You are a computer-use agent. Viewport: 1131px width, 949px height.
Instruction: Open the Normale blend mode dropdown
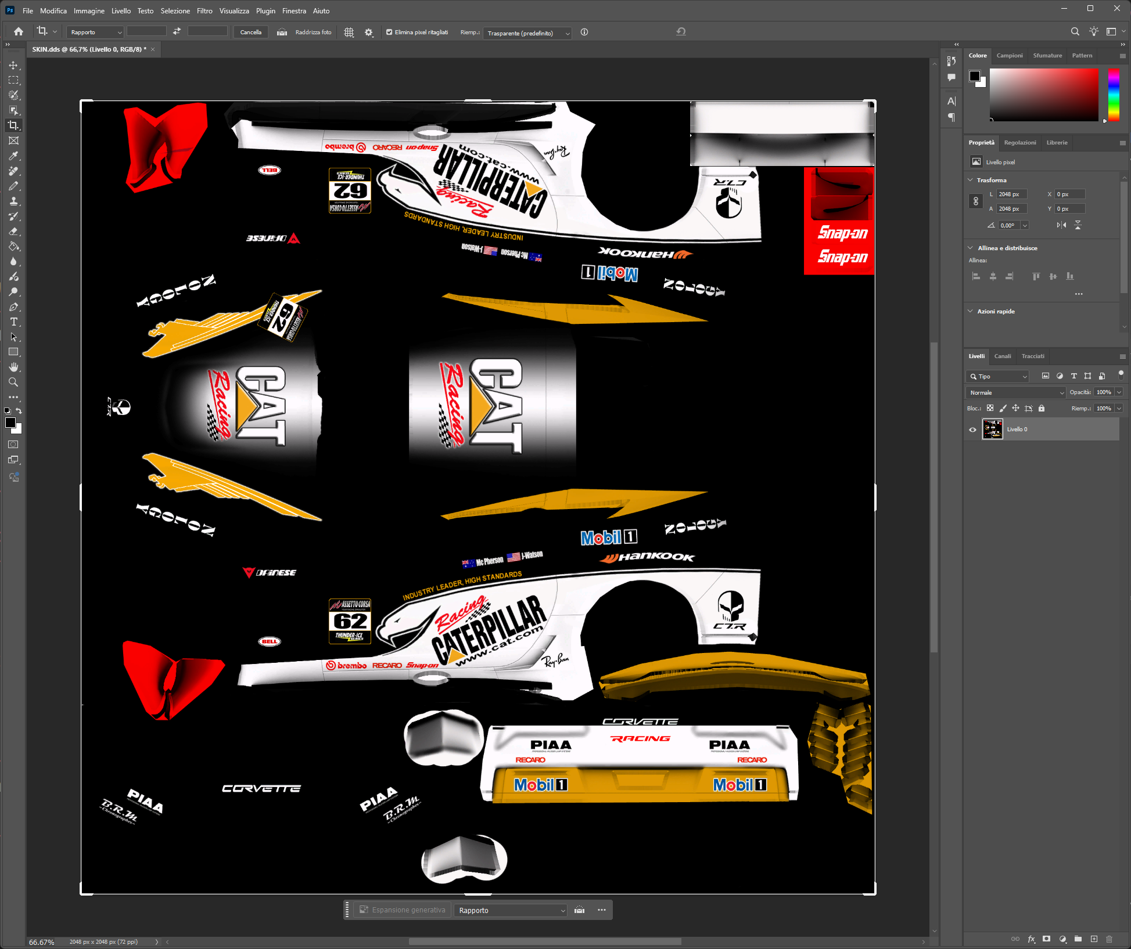pyautogui.click(x=1016, y=393)
